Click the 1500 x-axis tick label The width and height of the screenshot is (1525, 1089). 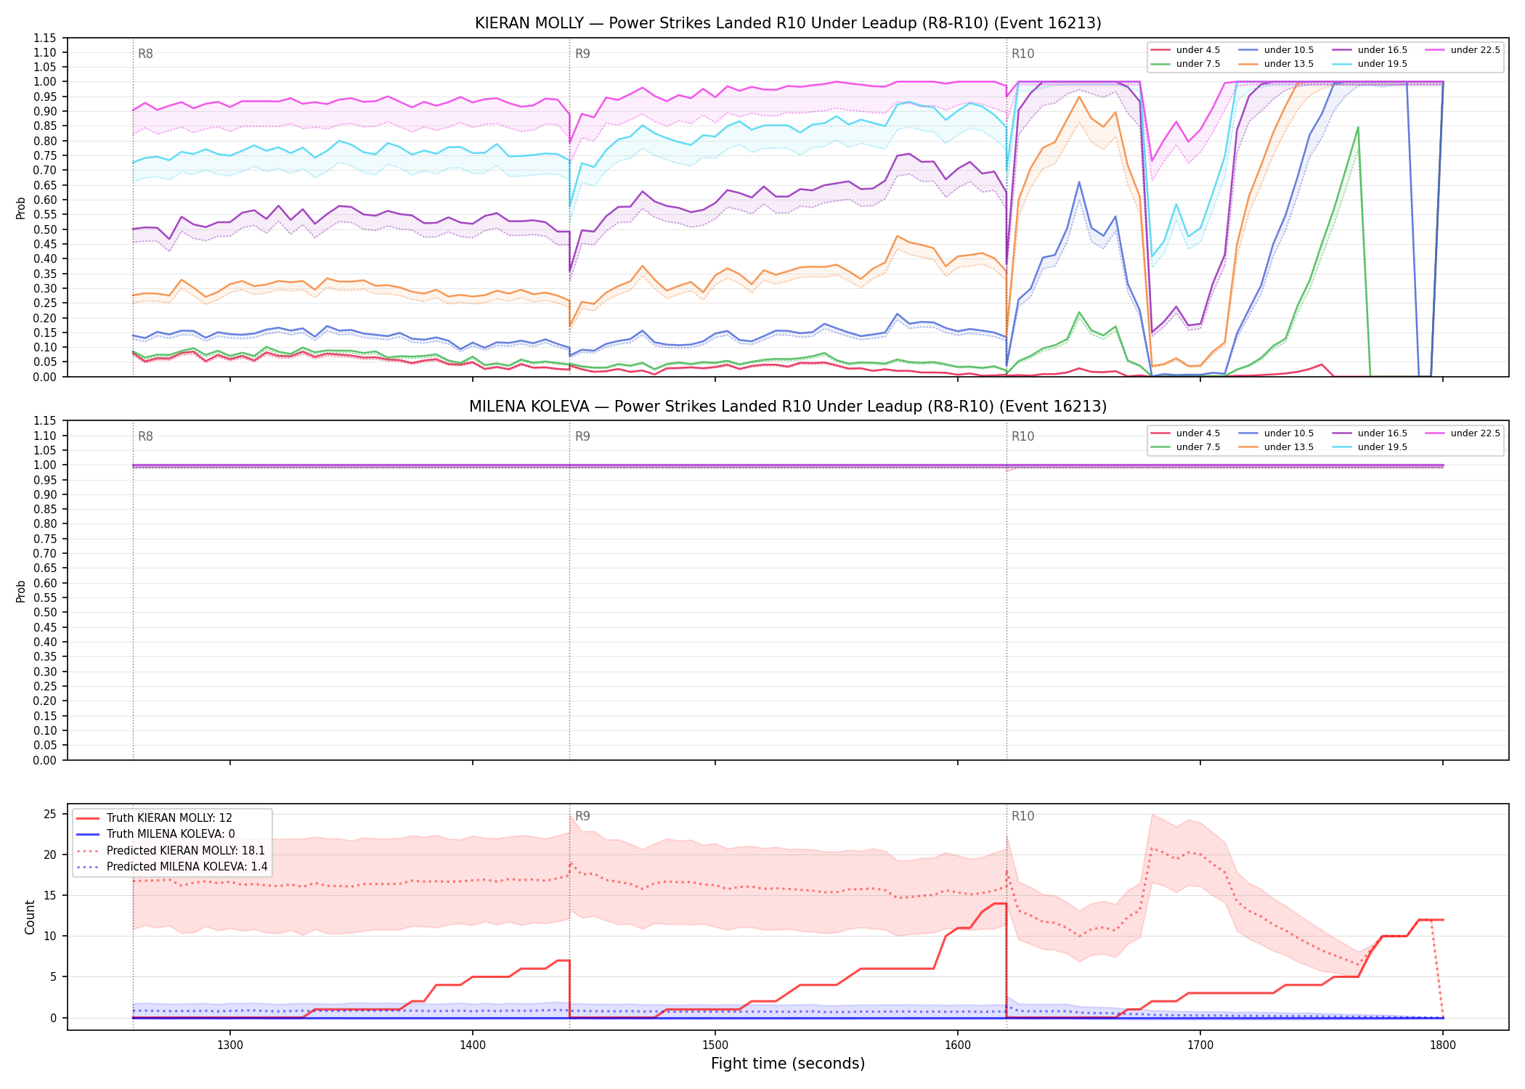(715, 1044)
